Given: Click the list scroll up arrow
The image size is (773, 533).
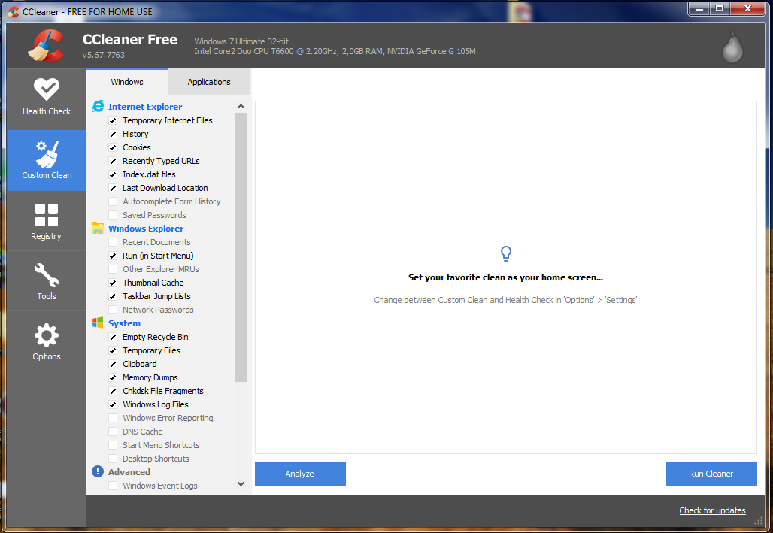Looking at the screenshot, I should click(241, 106).
